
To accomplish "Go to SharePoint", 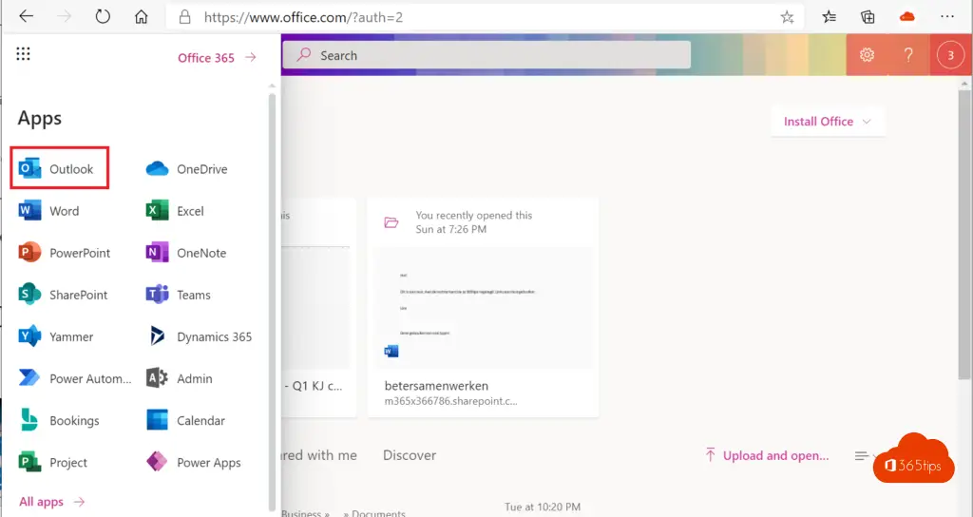I will 64,295.
